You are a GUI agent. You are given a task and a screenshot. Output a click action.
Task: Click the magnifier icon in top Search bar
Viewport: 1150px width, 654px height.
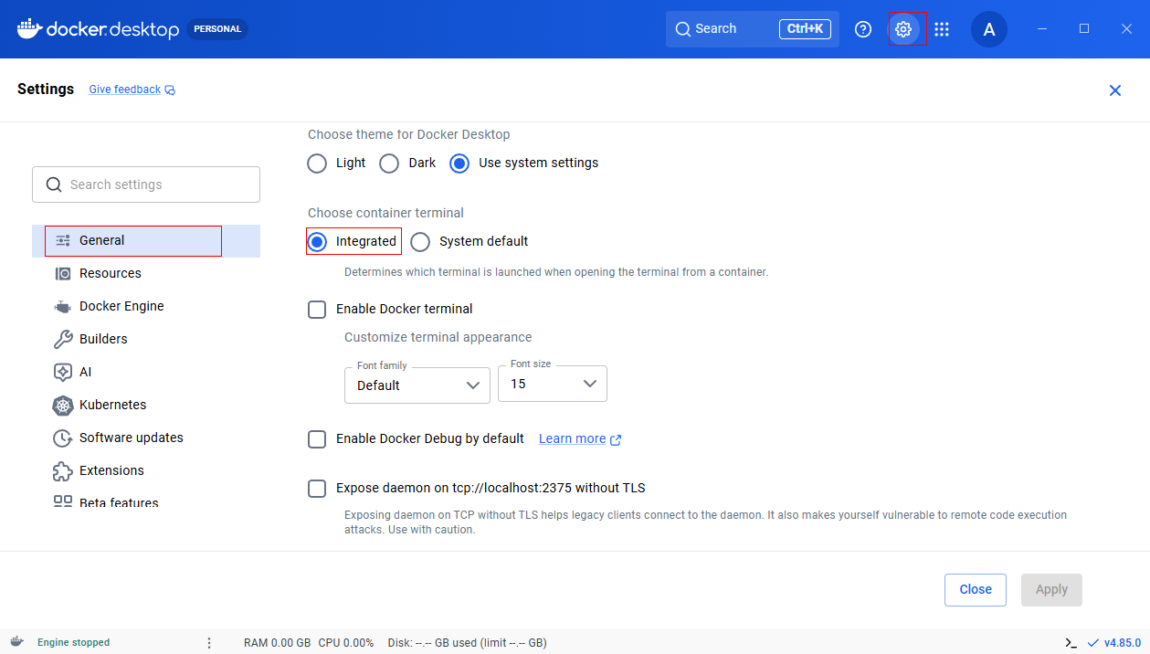pos(682,29)
